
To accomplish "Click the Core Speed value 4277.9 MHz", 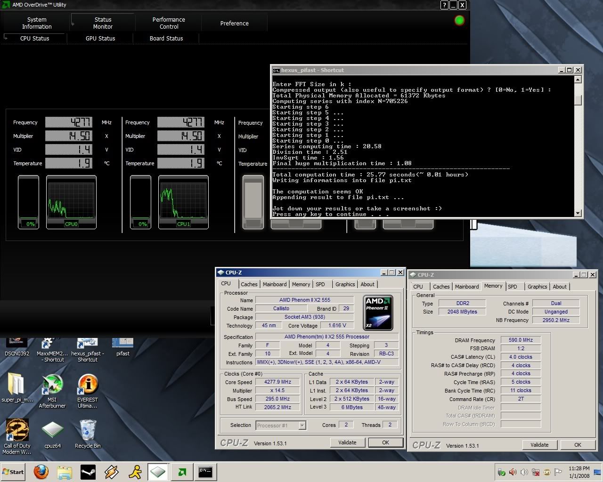I will tap(278, 382).
